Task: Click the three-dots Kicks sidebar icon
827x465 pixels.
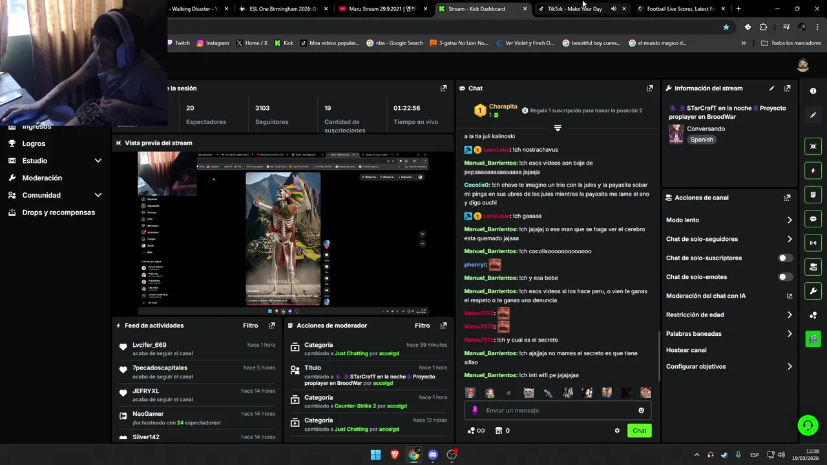Action: click(x=813, y=315)
